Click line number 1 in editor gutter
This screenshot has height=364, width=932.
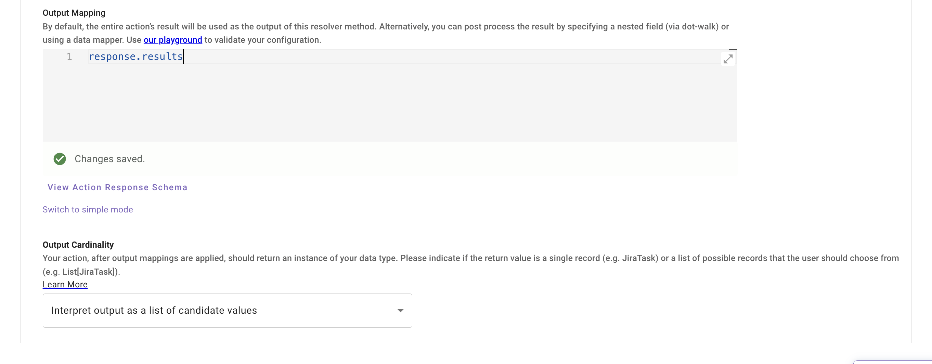click(69, 57)
